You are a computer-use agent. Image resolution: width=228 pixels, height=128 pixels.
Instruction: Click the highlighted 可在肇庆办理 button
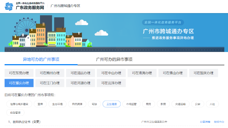(x=19, y=83)
